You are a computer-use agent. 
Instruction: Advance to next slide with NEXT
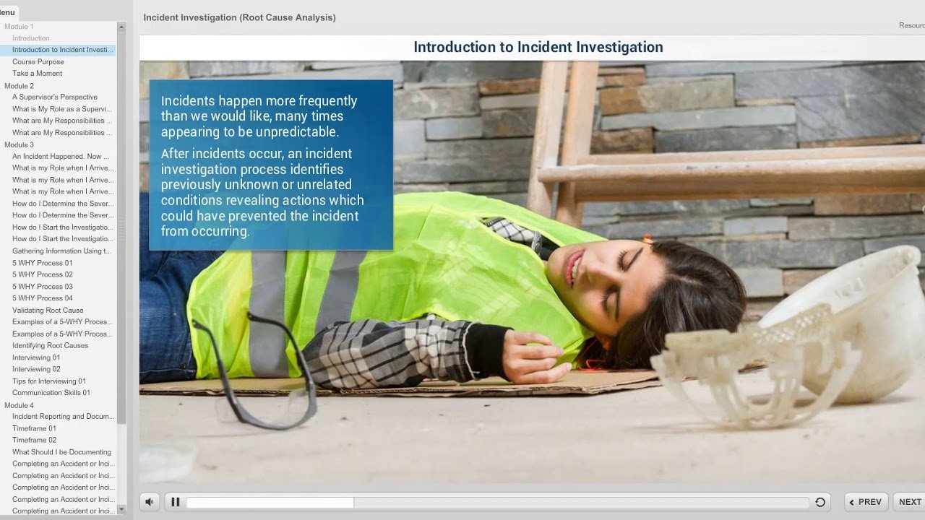[909, 502]
